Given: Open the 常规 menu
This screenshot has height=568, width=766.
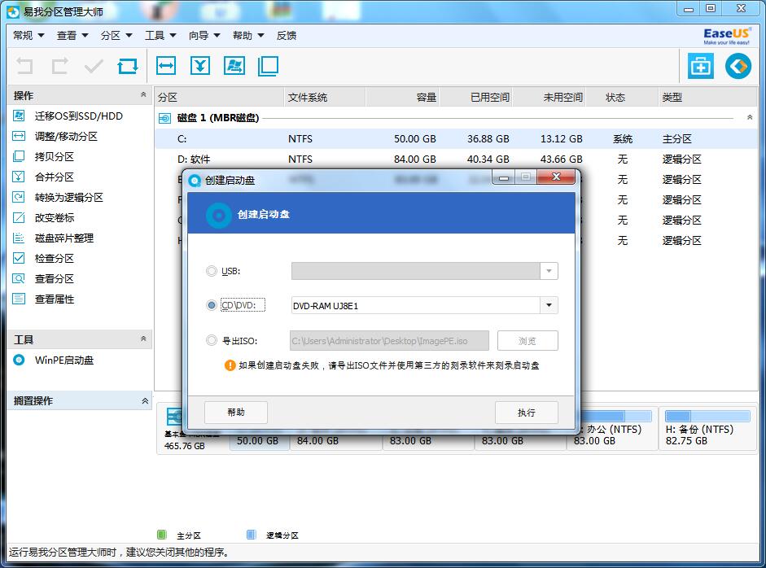Looking at the screenshot, I should [28, 35].
